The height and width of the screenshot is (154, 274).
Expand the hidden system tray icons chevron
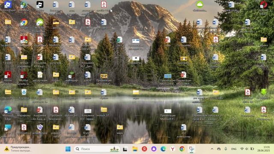[x=212, y=149]
